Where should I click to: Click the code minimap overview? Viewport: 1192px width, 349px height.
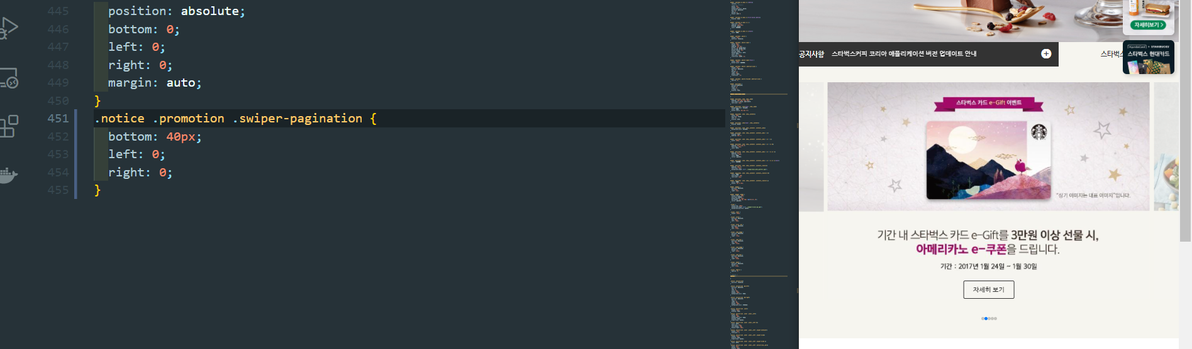(x=759, y=174)
